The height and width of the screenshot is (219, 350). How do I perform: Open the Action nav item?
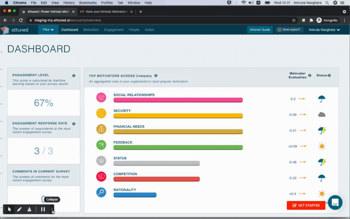(149, 30)
